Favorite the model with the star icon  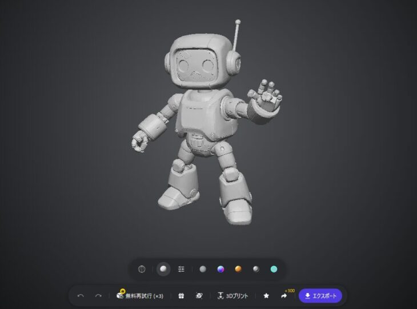click(266, 296)
